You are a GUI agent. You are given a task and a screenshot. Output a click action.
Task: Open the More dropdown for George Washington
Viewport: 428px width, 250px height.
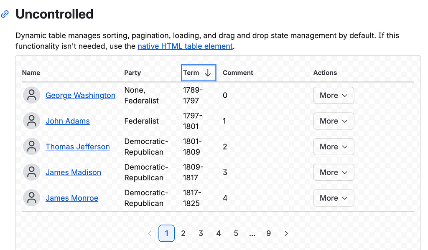[x=334, y=95]
